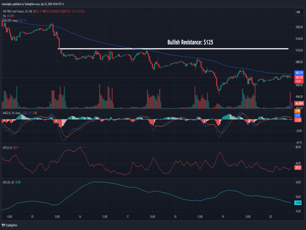Click the blue 1.77 MACD value label
The image size is (306, 230).
297,116
